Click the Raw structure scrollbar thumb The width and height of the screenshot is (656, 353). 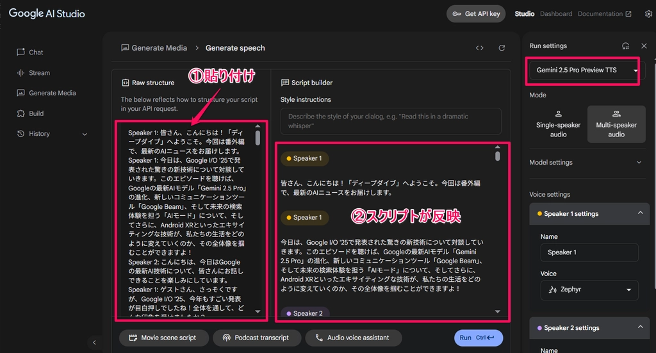[258, 138]
